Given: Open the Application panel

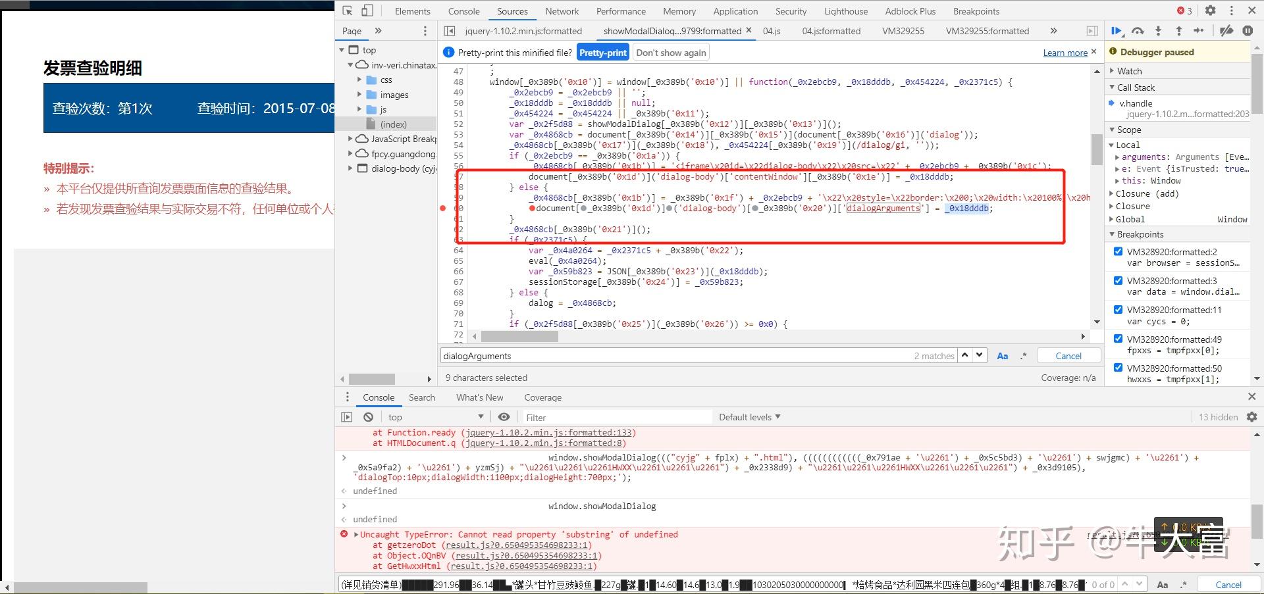Looking at the screenshot, I should click(x=735, y=11).
